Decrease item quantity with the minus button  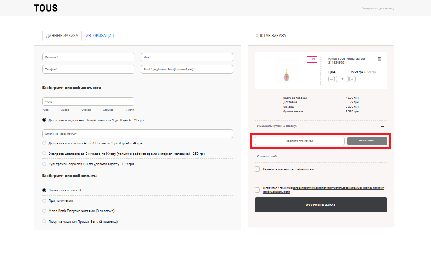(331, 79)
